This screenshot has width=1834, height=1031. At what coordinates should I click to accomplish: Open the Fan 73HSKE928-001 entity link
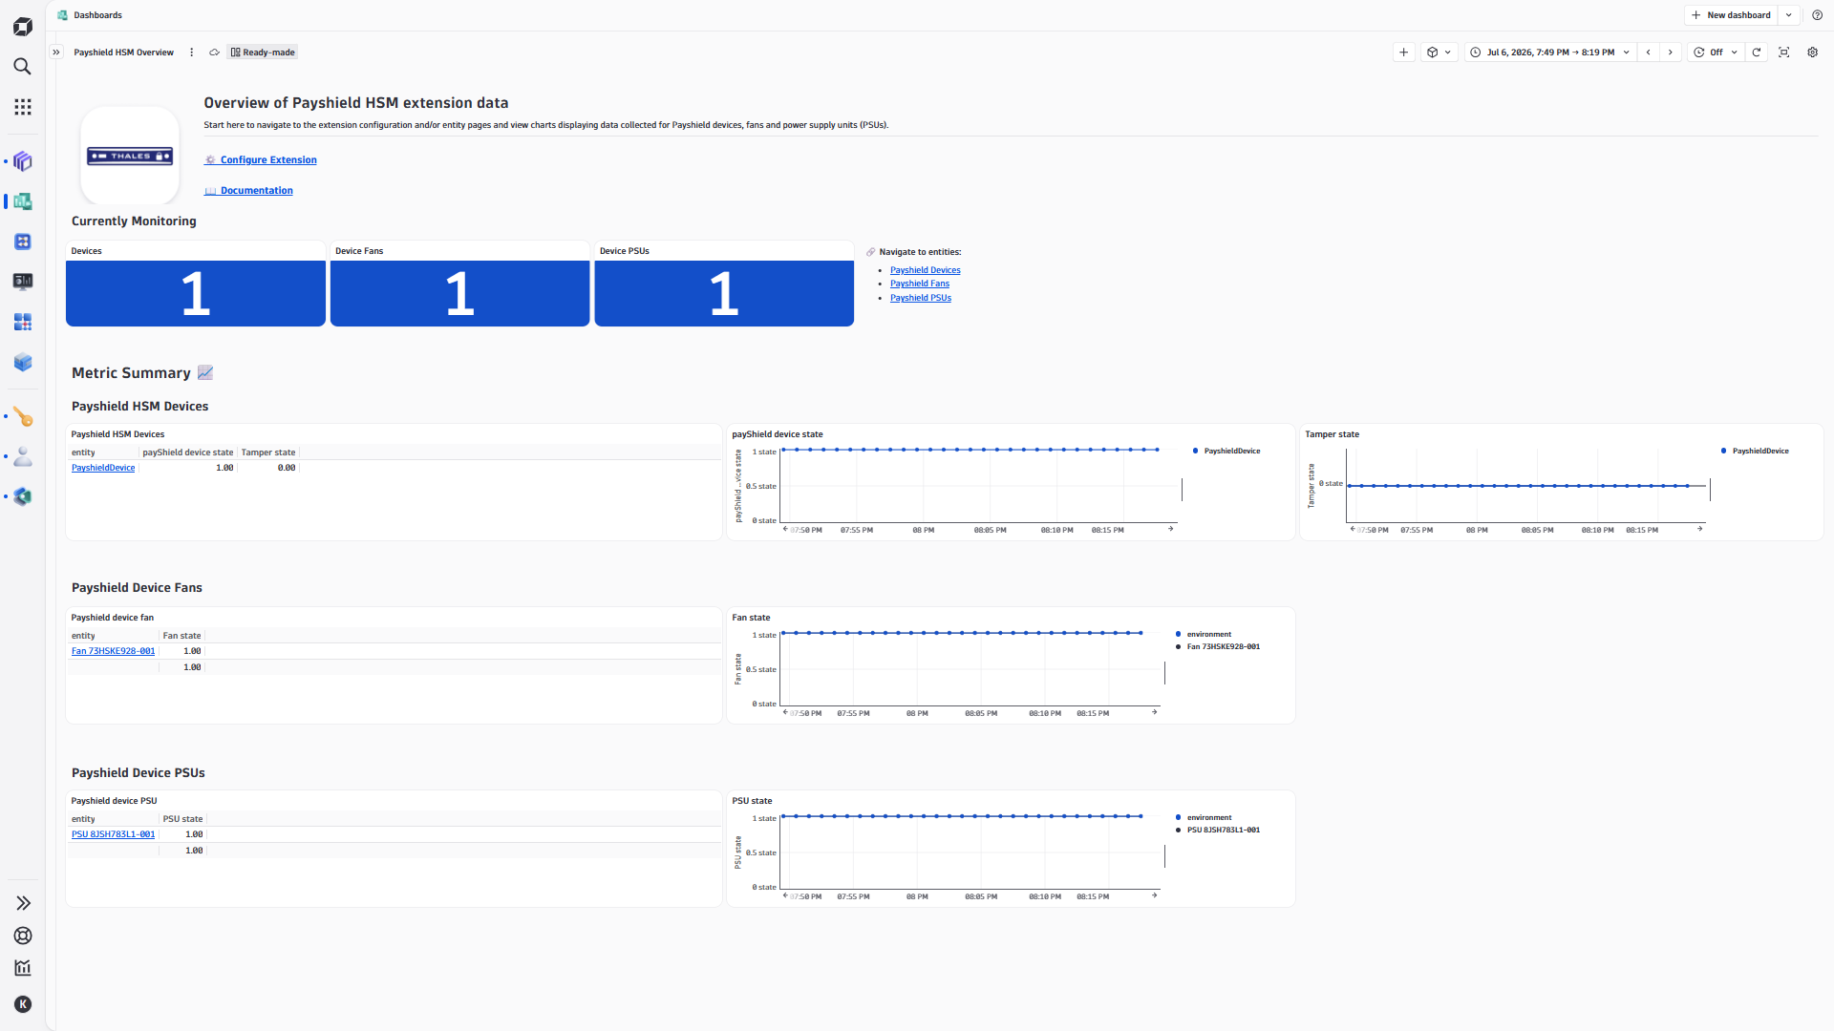113,651
